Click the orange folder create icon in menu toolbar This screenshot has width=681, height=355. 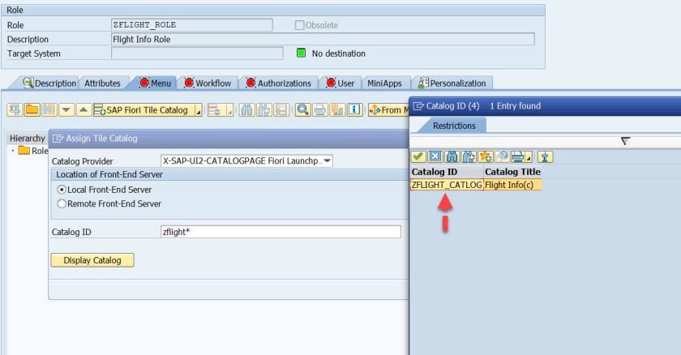click(x=32, y=109)
